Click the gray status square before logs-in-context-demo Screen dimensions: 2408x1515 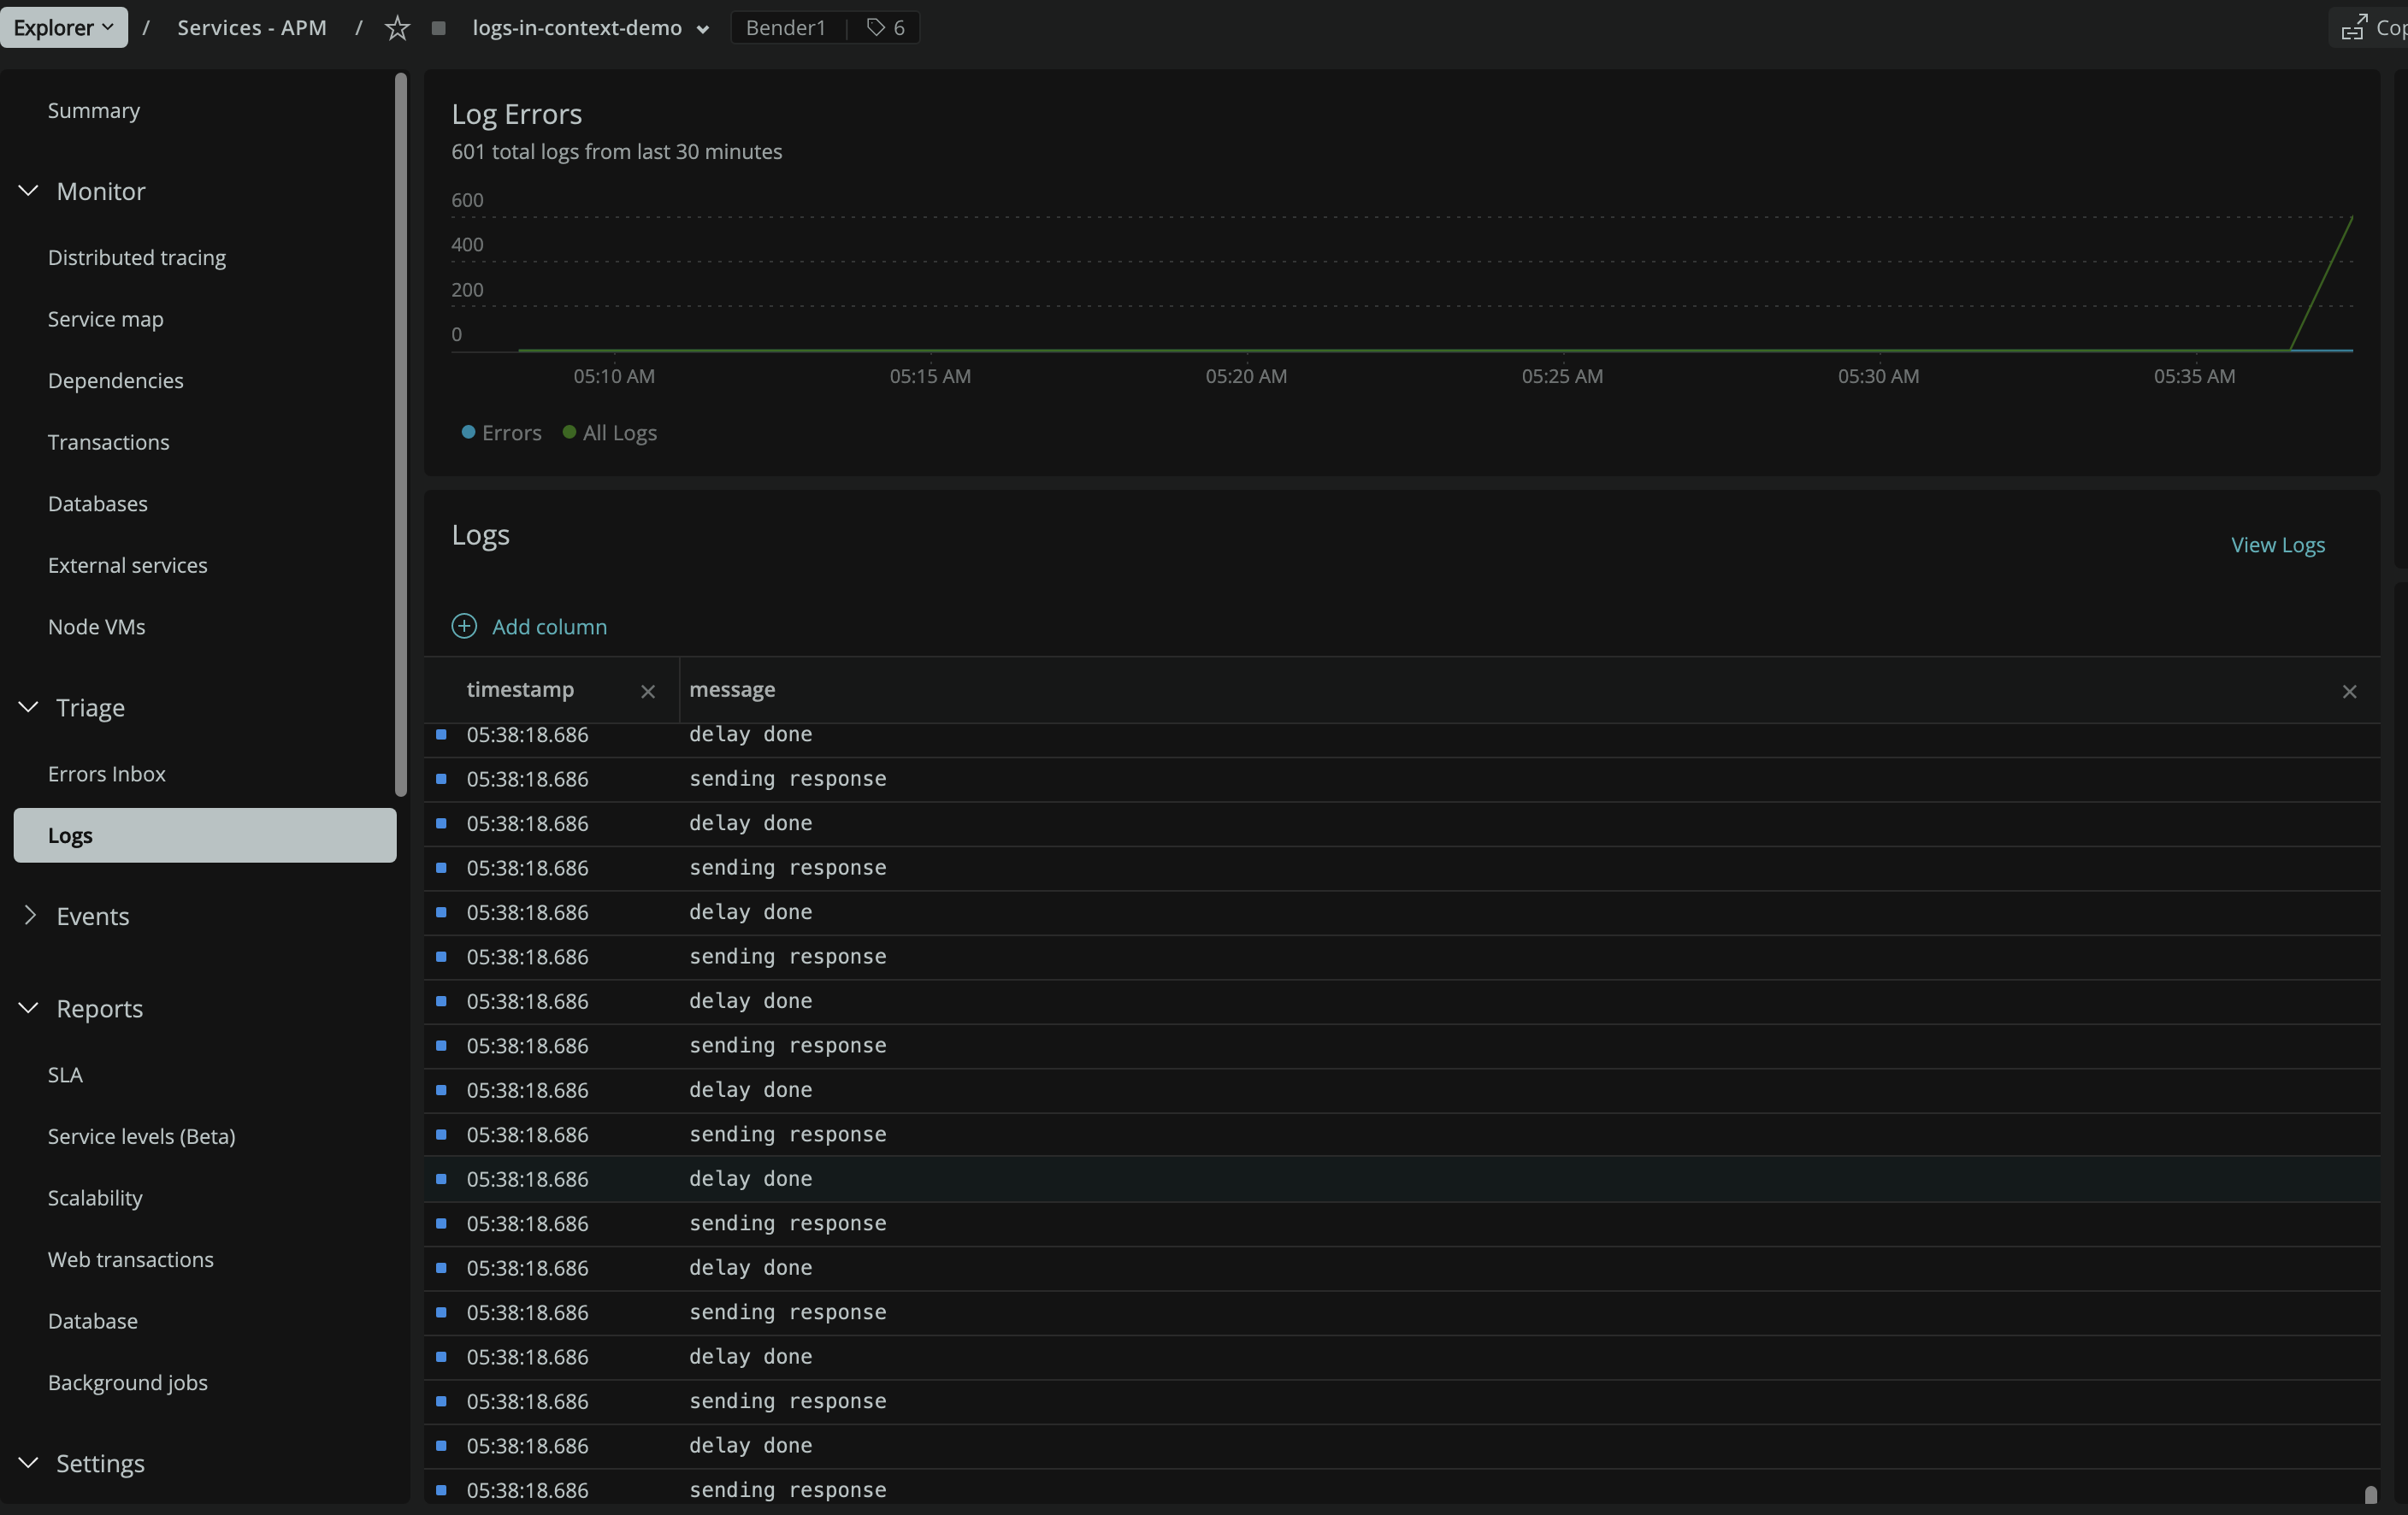pyautogui.click(x=438, y=28)
